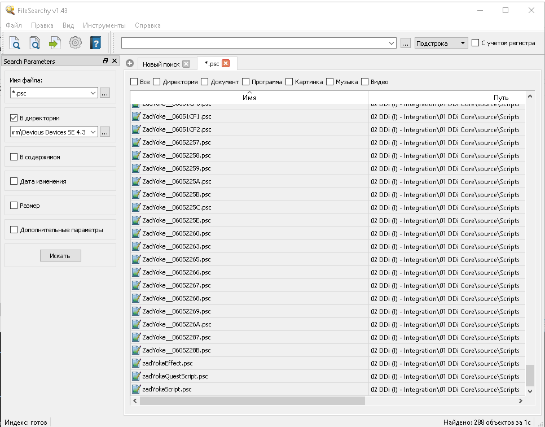Click the first search document toolbar icon
The height and width of the screenshot is (427, 545).
coord(15,43)
